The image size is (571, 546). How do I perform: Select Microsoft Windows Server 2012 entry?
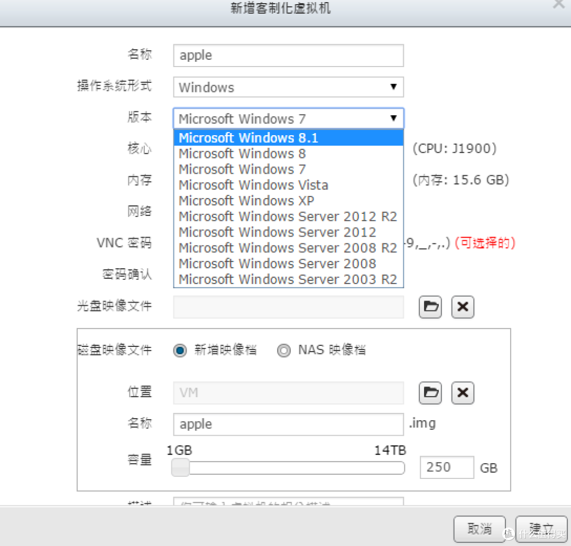click(x=289, y=232)
